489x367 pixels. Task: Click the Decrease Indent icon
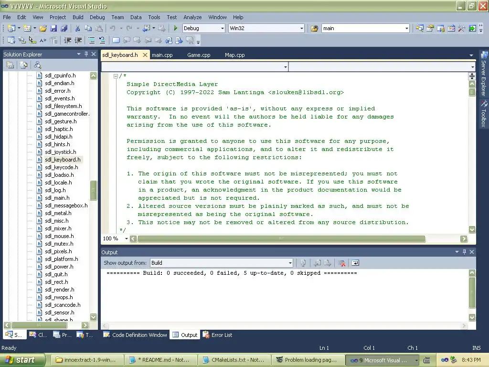click(x=67, y=40)
